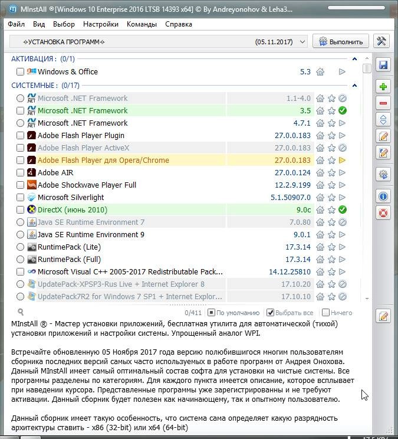This screenshot has height=439, width=398.
Task: Select Java SE Runtime Environment 9 radio button
Action: tap(20, 235)
